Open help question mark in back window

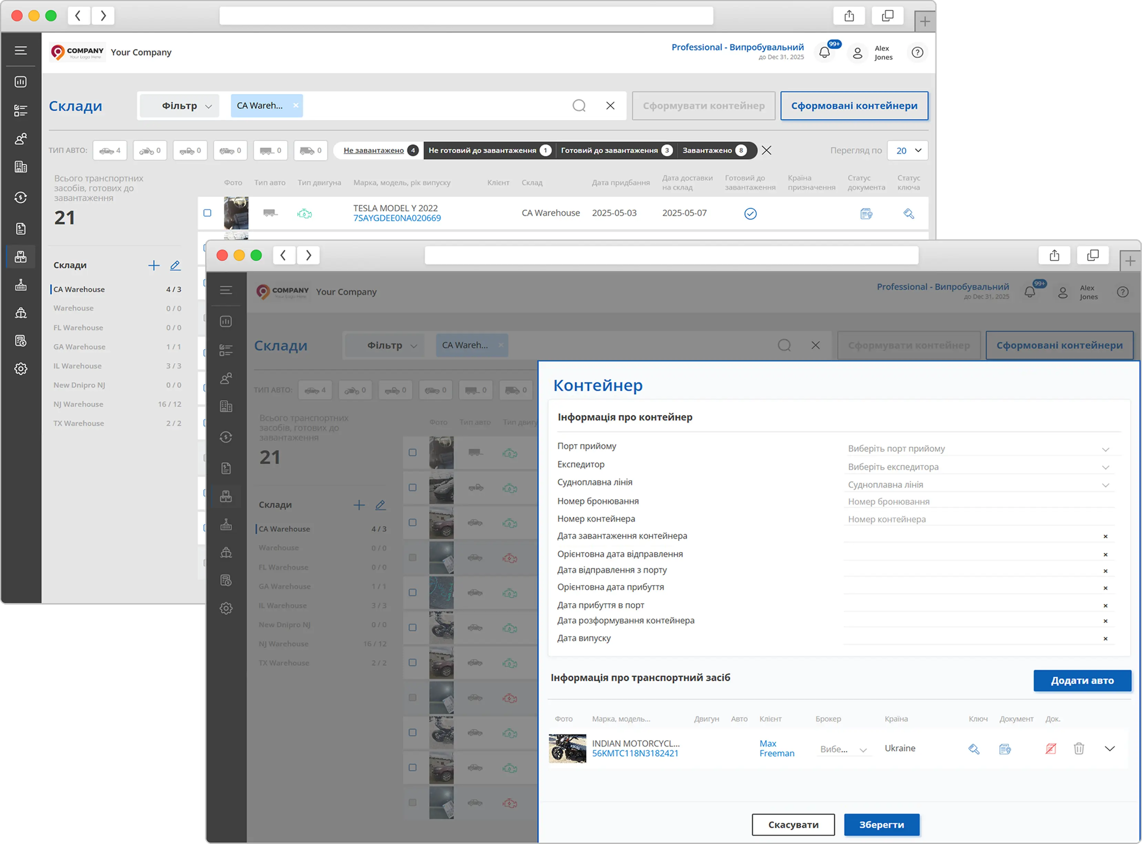[x=917, y=52]
